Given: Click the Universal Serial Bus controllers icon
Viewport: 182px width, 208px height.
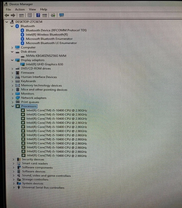Looking at the screenshot, I should coord(19,187).
